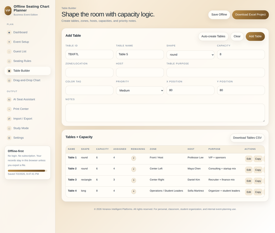Screen dimensions: 275x233
Task: Click the Seating Rules sidebar icon
Action: pyautogui.click(x=9, y=61)
